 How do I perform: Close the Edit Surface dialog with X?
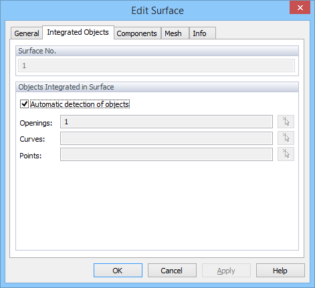click(300, 8)
